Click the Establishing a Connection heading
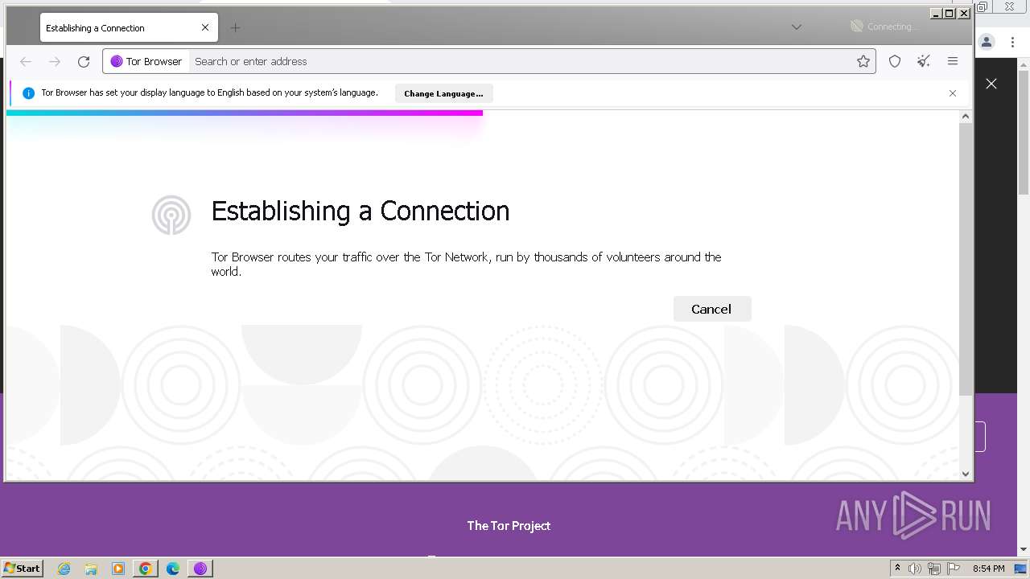This screenshot has width=1030, height=579. (360, 211)
